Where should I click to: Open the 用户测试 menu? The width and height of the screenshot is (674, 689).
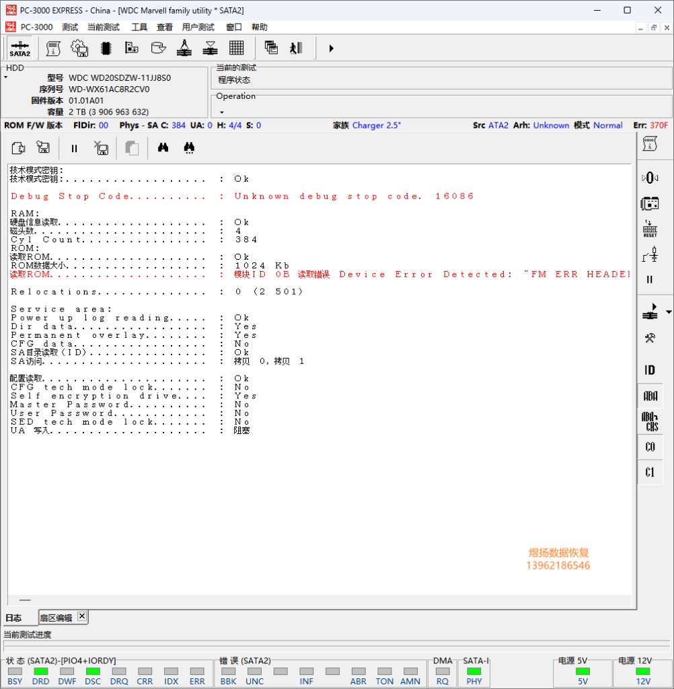tap(198, 27)
